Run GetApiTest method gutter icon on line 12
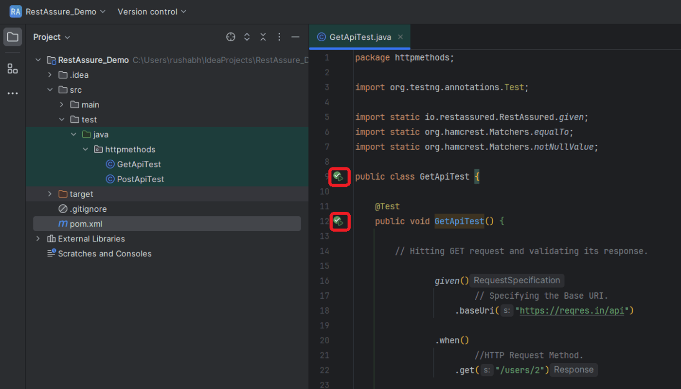The height and width of the screenshot is (389, 681). coord(339,221)
